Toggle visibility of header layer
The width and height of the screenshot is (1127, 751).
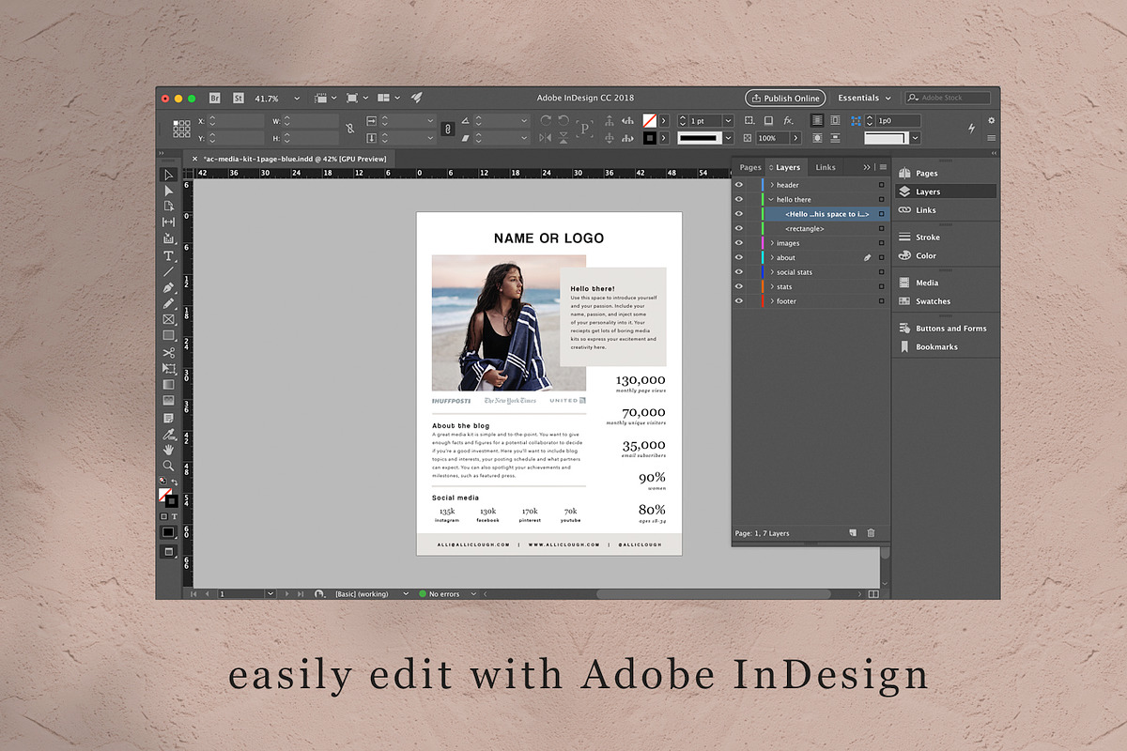click(x=739, y=185)
